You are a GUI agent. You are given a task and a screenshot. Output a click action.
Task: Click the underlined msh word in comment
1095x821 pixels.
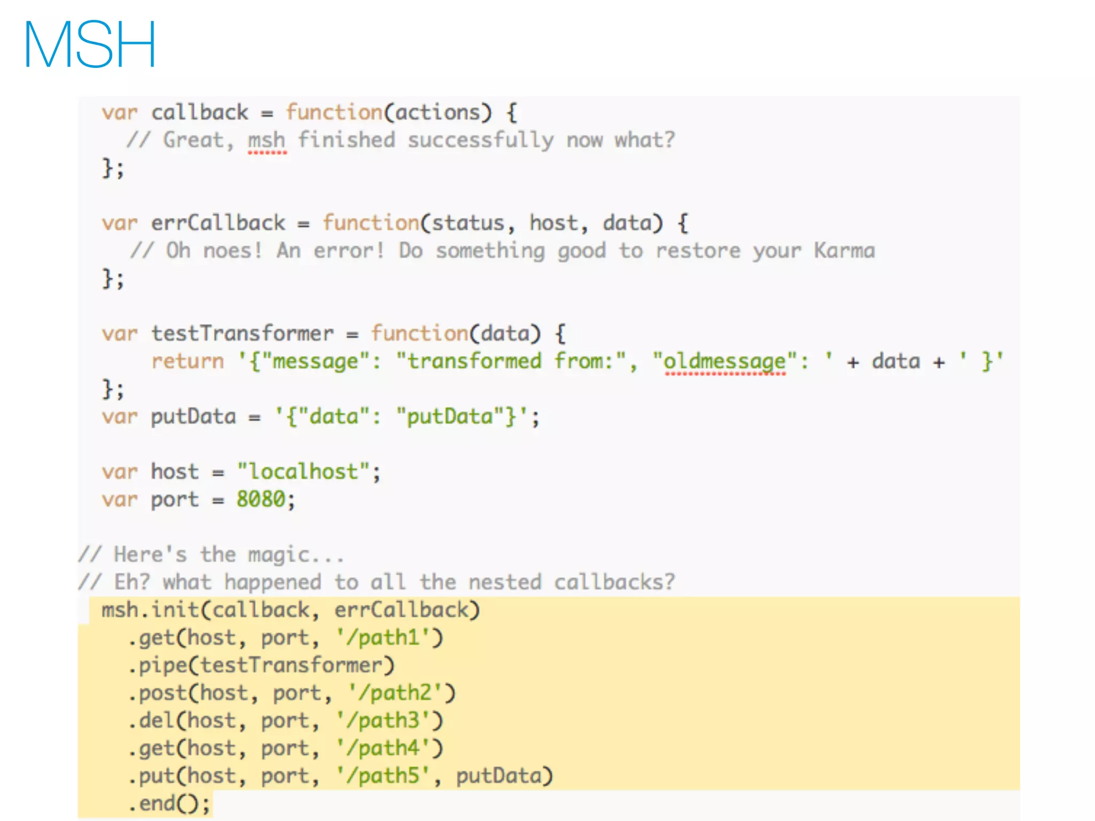(x=266, y=141)
